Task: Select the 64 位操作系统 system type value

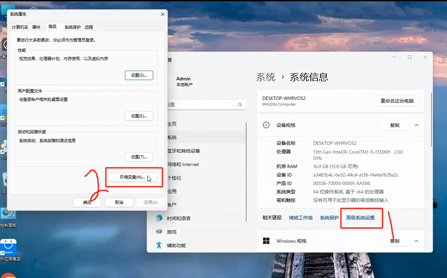Action: 348,192
